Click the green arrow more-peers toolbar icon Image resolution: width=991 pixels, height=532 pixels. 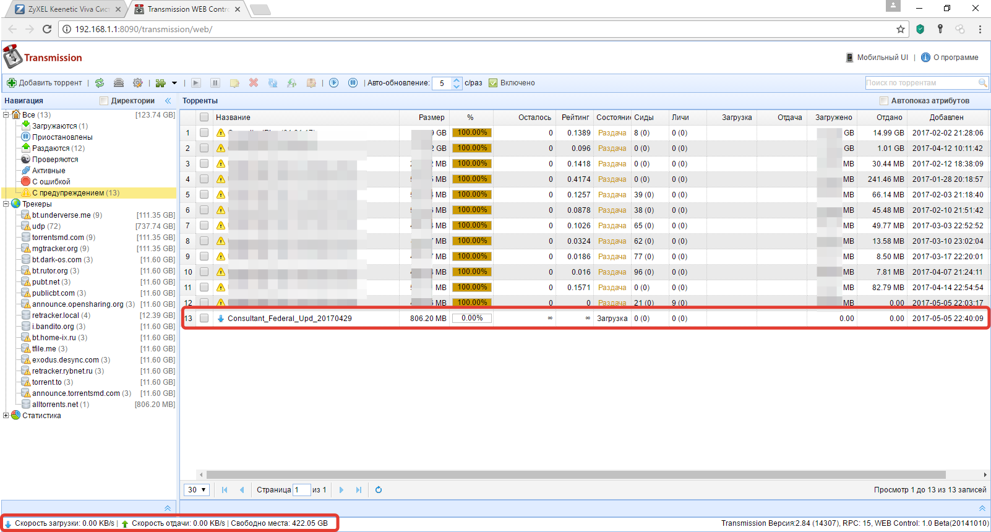(x=292, y=83)
